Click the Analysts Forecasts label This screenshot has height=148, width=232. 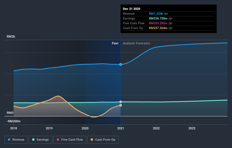(136, 43)
